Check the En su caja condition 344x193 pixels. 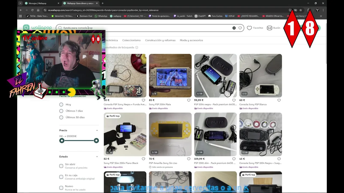61,177
